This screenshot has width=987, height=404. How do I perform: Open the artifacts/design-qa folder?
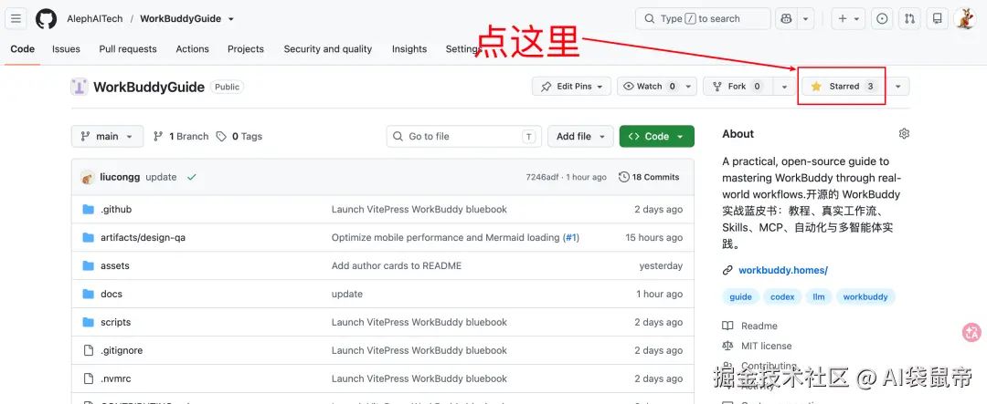point(143,237)
